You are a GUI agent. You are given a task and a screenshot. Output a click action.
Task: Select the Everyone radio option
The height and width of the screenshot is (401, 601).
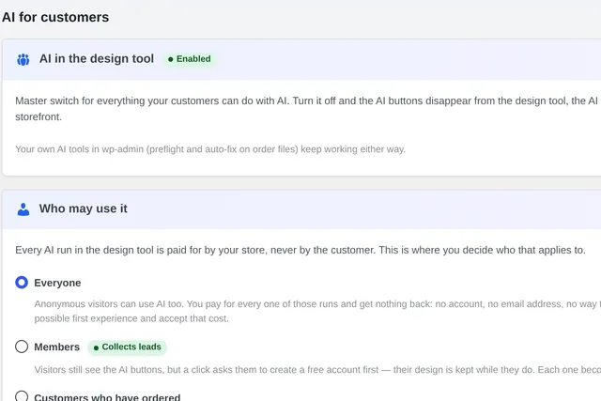[22, 283]
